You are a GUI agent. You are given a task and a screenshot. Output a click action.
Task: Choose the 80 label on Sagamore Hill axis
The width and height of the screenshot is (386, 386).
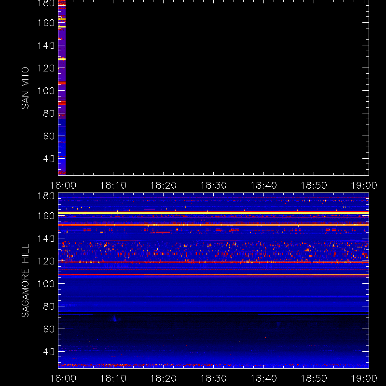tap(49, 306)
